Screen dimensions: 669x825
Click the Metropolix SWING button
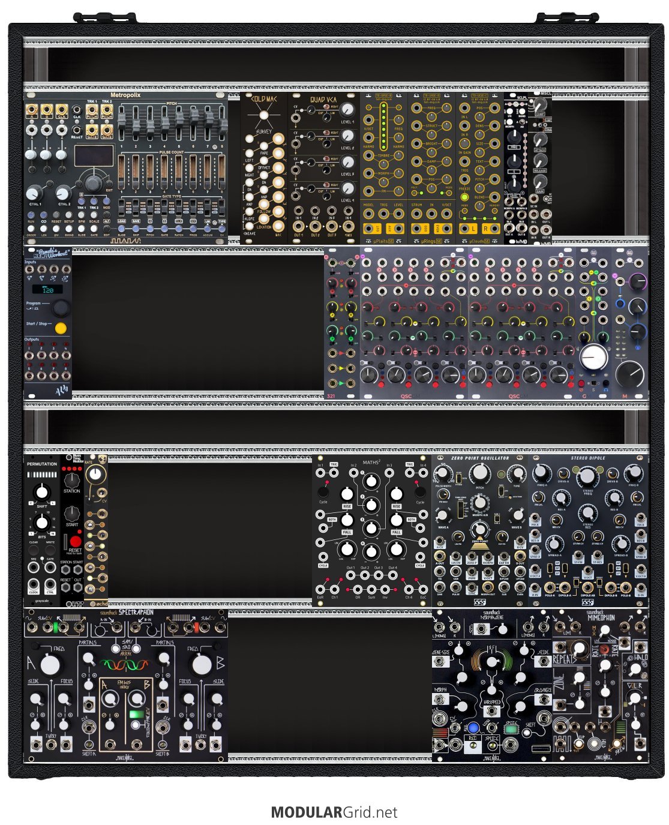pos(68,229)
